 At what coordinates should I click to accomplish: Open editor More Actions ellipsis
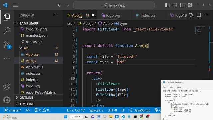click(x=206, y=15)
